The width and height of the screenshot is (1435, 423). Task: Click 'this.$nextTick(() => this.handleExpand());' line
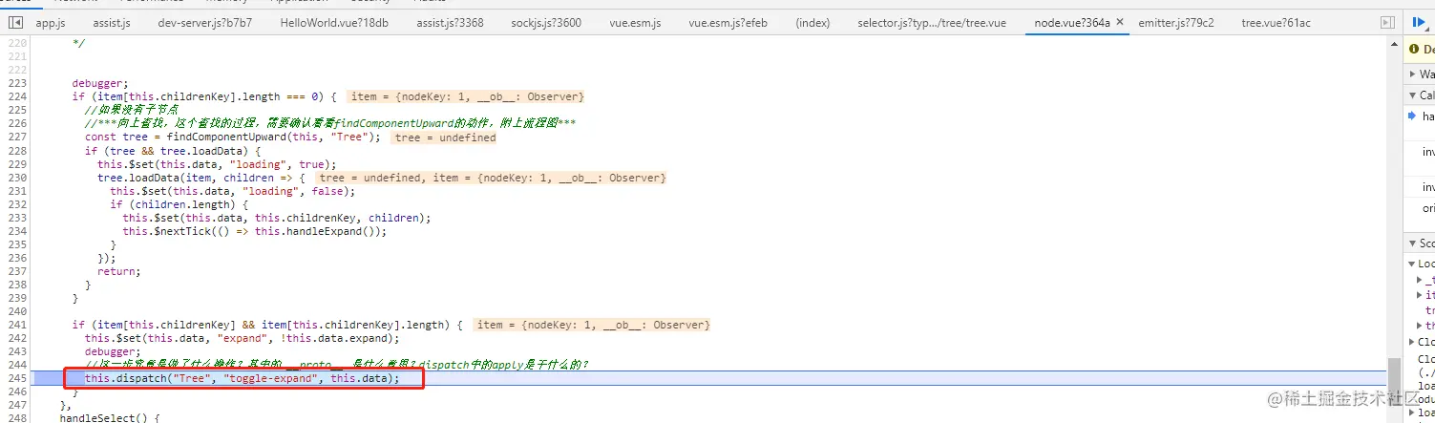point(255,231)
